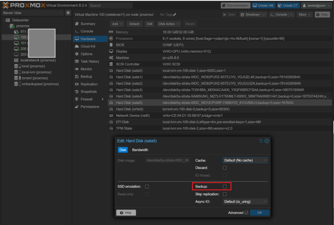Select the Display VirtIO-GPU row

221,51
